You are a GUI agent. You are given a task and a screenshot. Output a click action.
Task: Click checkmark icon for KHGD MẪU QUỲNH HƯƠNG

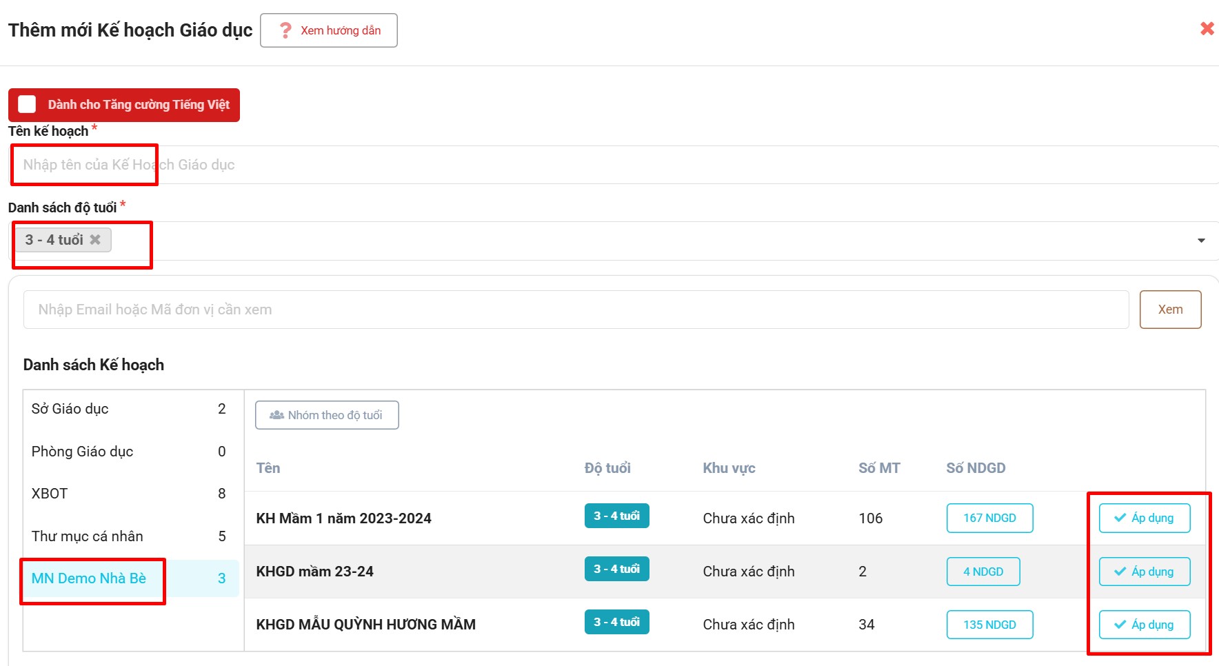[x=1120, y=625]
